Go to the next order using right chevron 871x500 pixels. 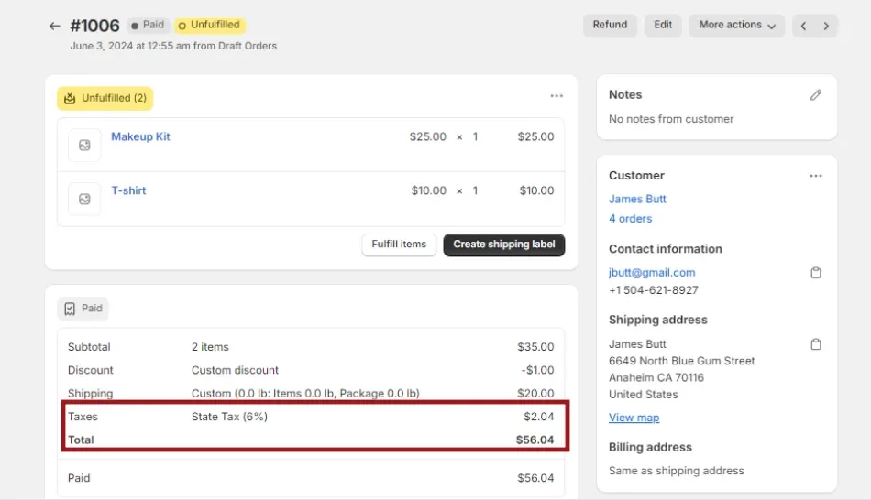pos(826,26)
